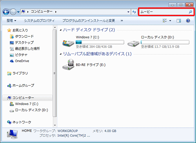Show more toolbar commands with » chevron
The image size is (196, 143).
pos(122,21)
